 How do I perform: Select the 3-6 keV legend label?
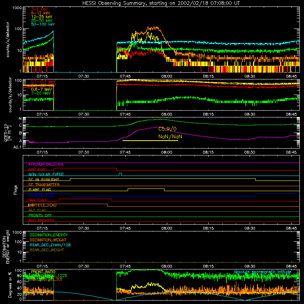click(x=40, y=9)
